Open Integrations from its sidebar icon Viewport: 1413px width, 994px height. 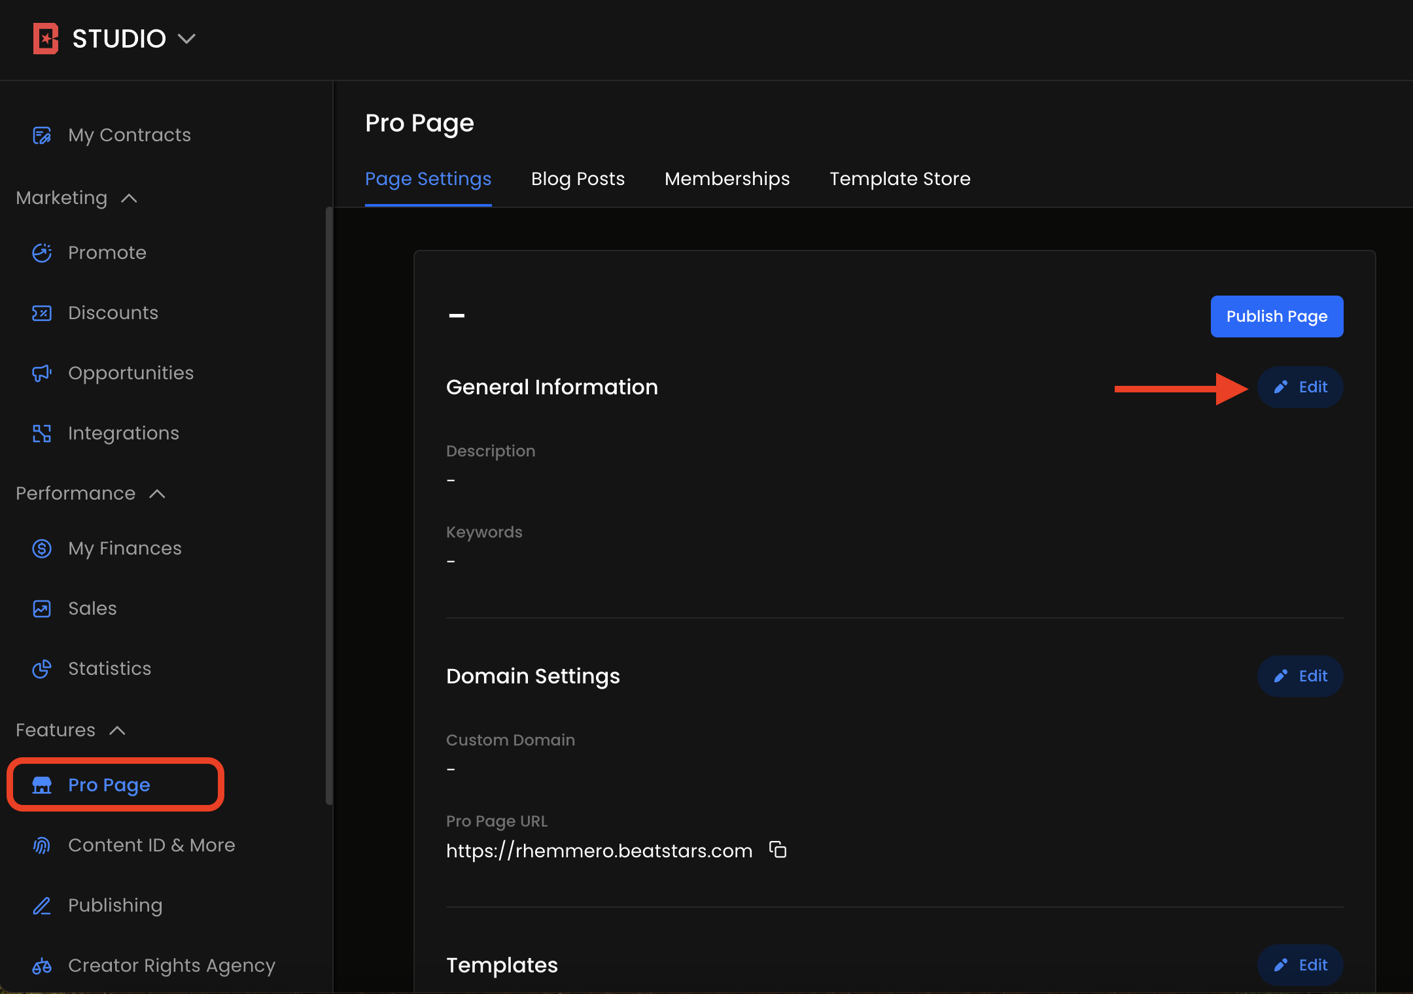click(x=42, y=434)
